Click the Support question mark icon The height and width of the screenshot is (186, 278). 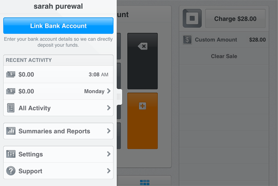(x=11, y=171)
